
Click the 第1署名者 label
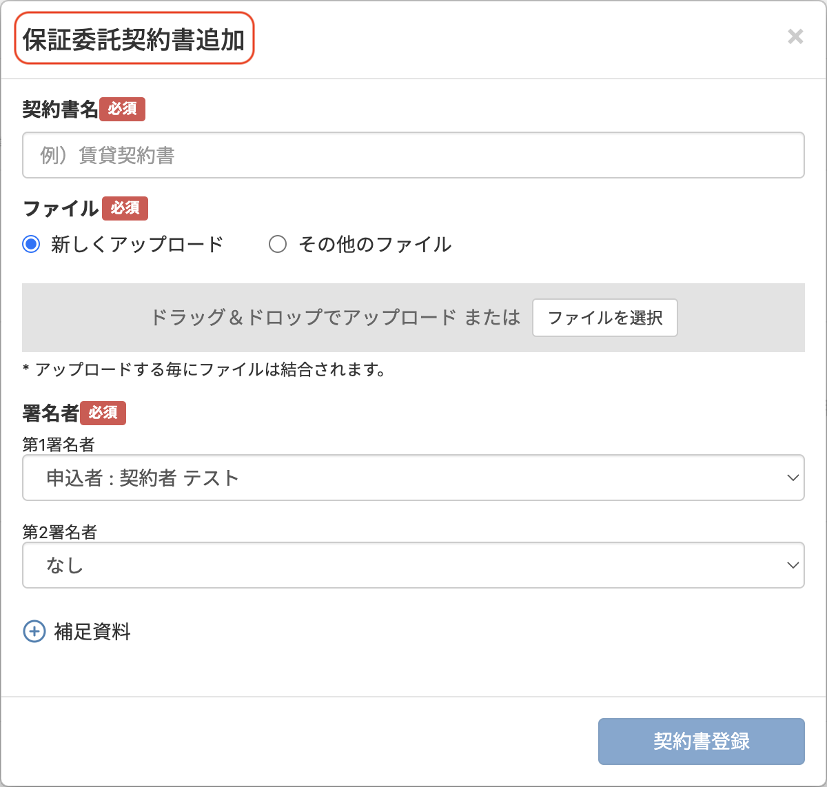[x=59, y=444]
